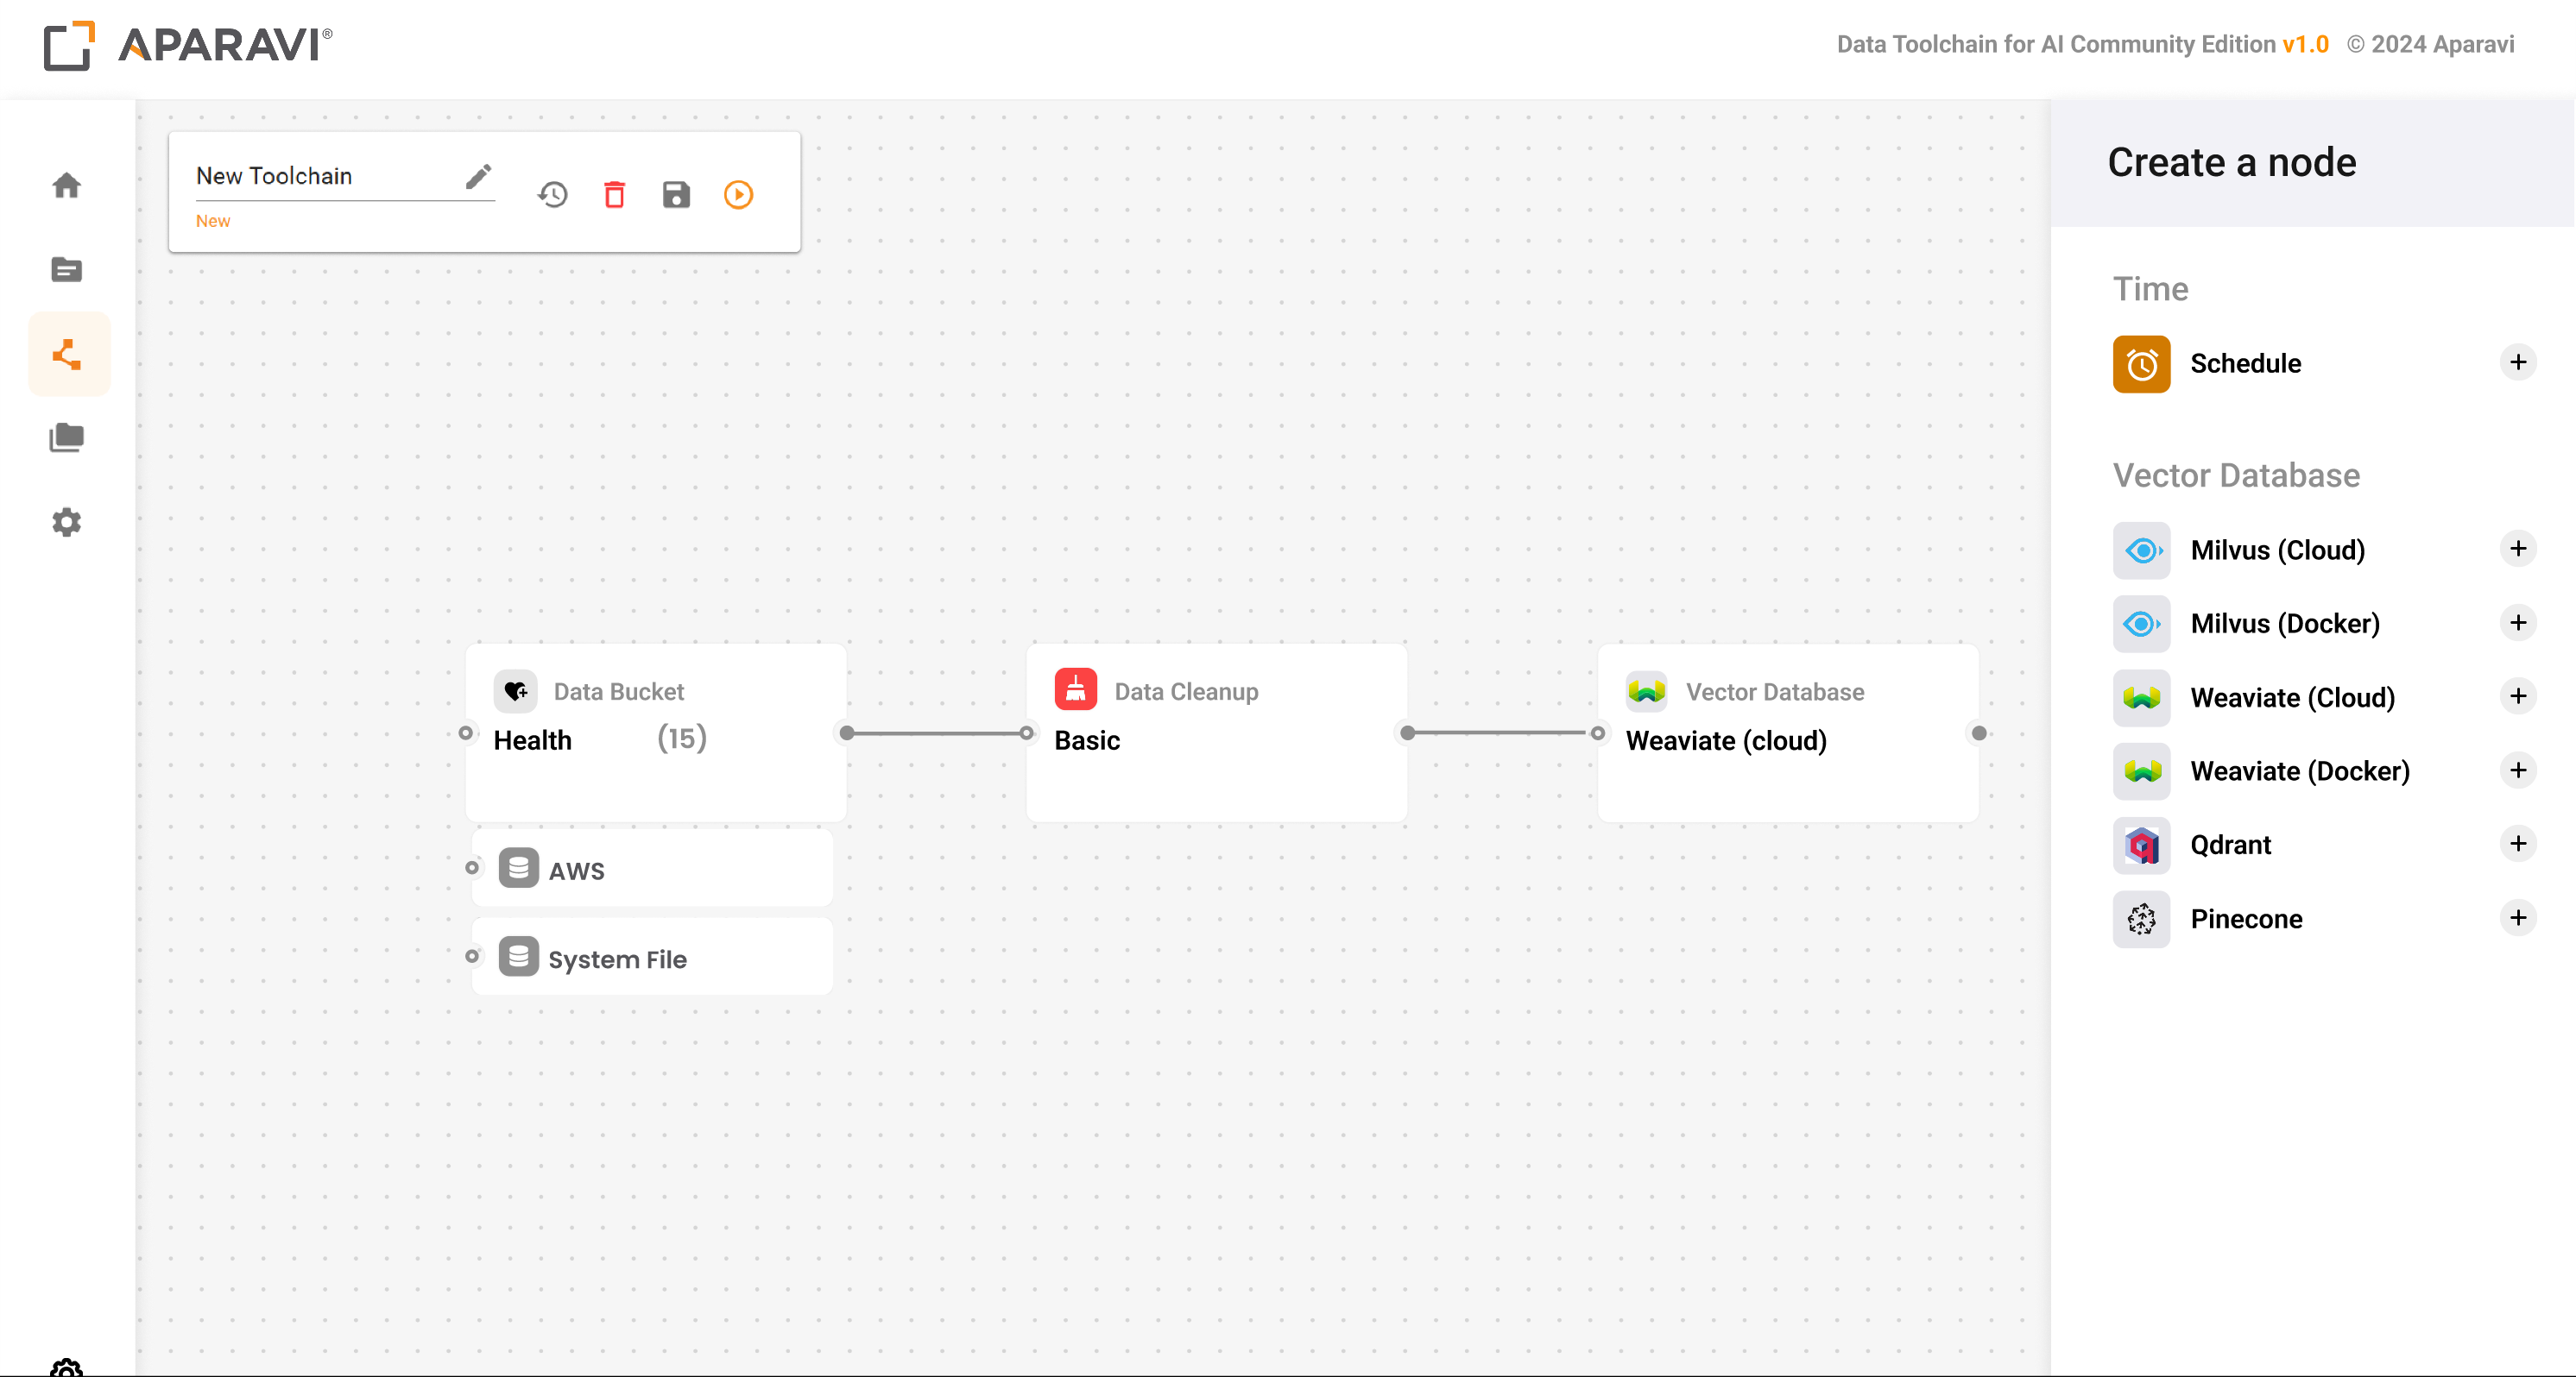Click the System File database icon
Viewport: 2576px width, 1377px height.
click(518, 958)
